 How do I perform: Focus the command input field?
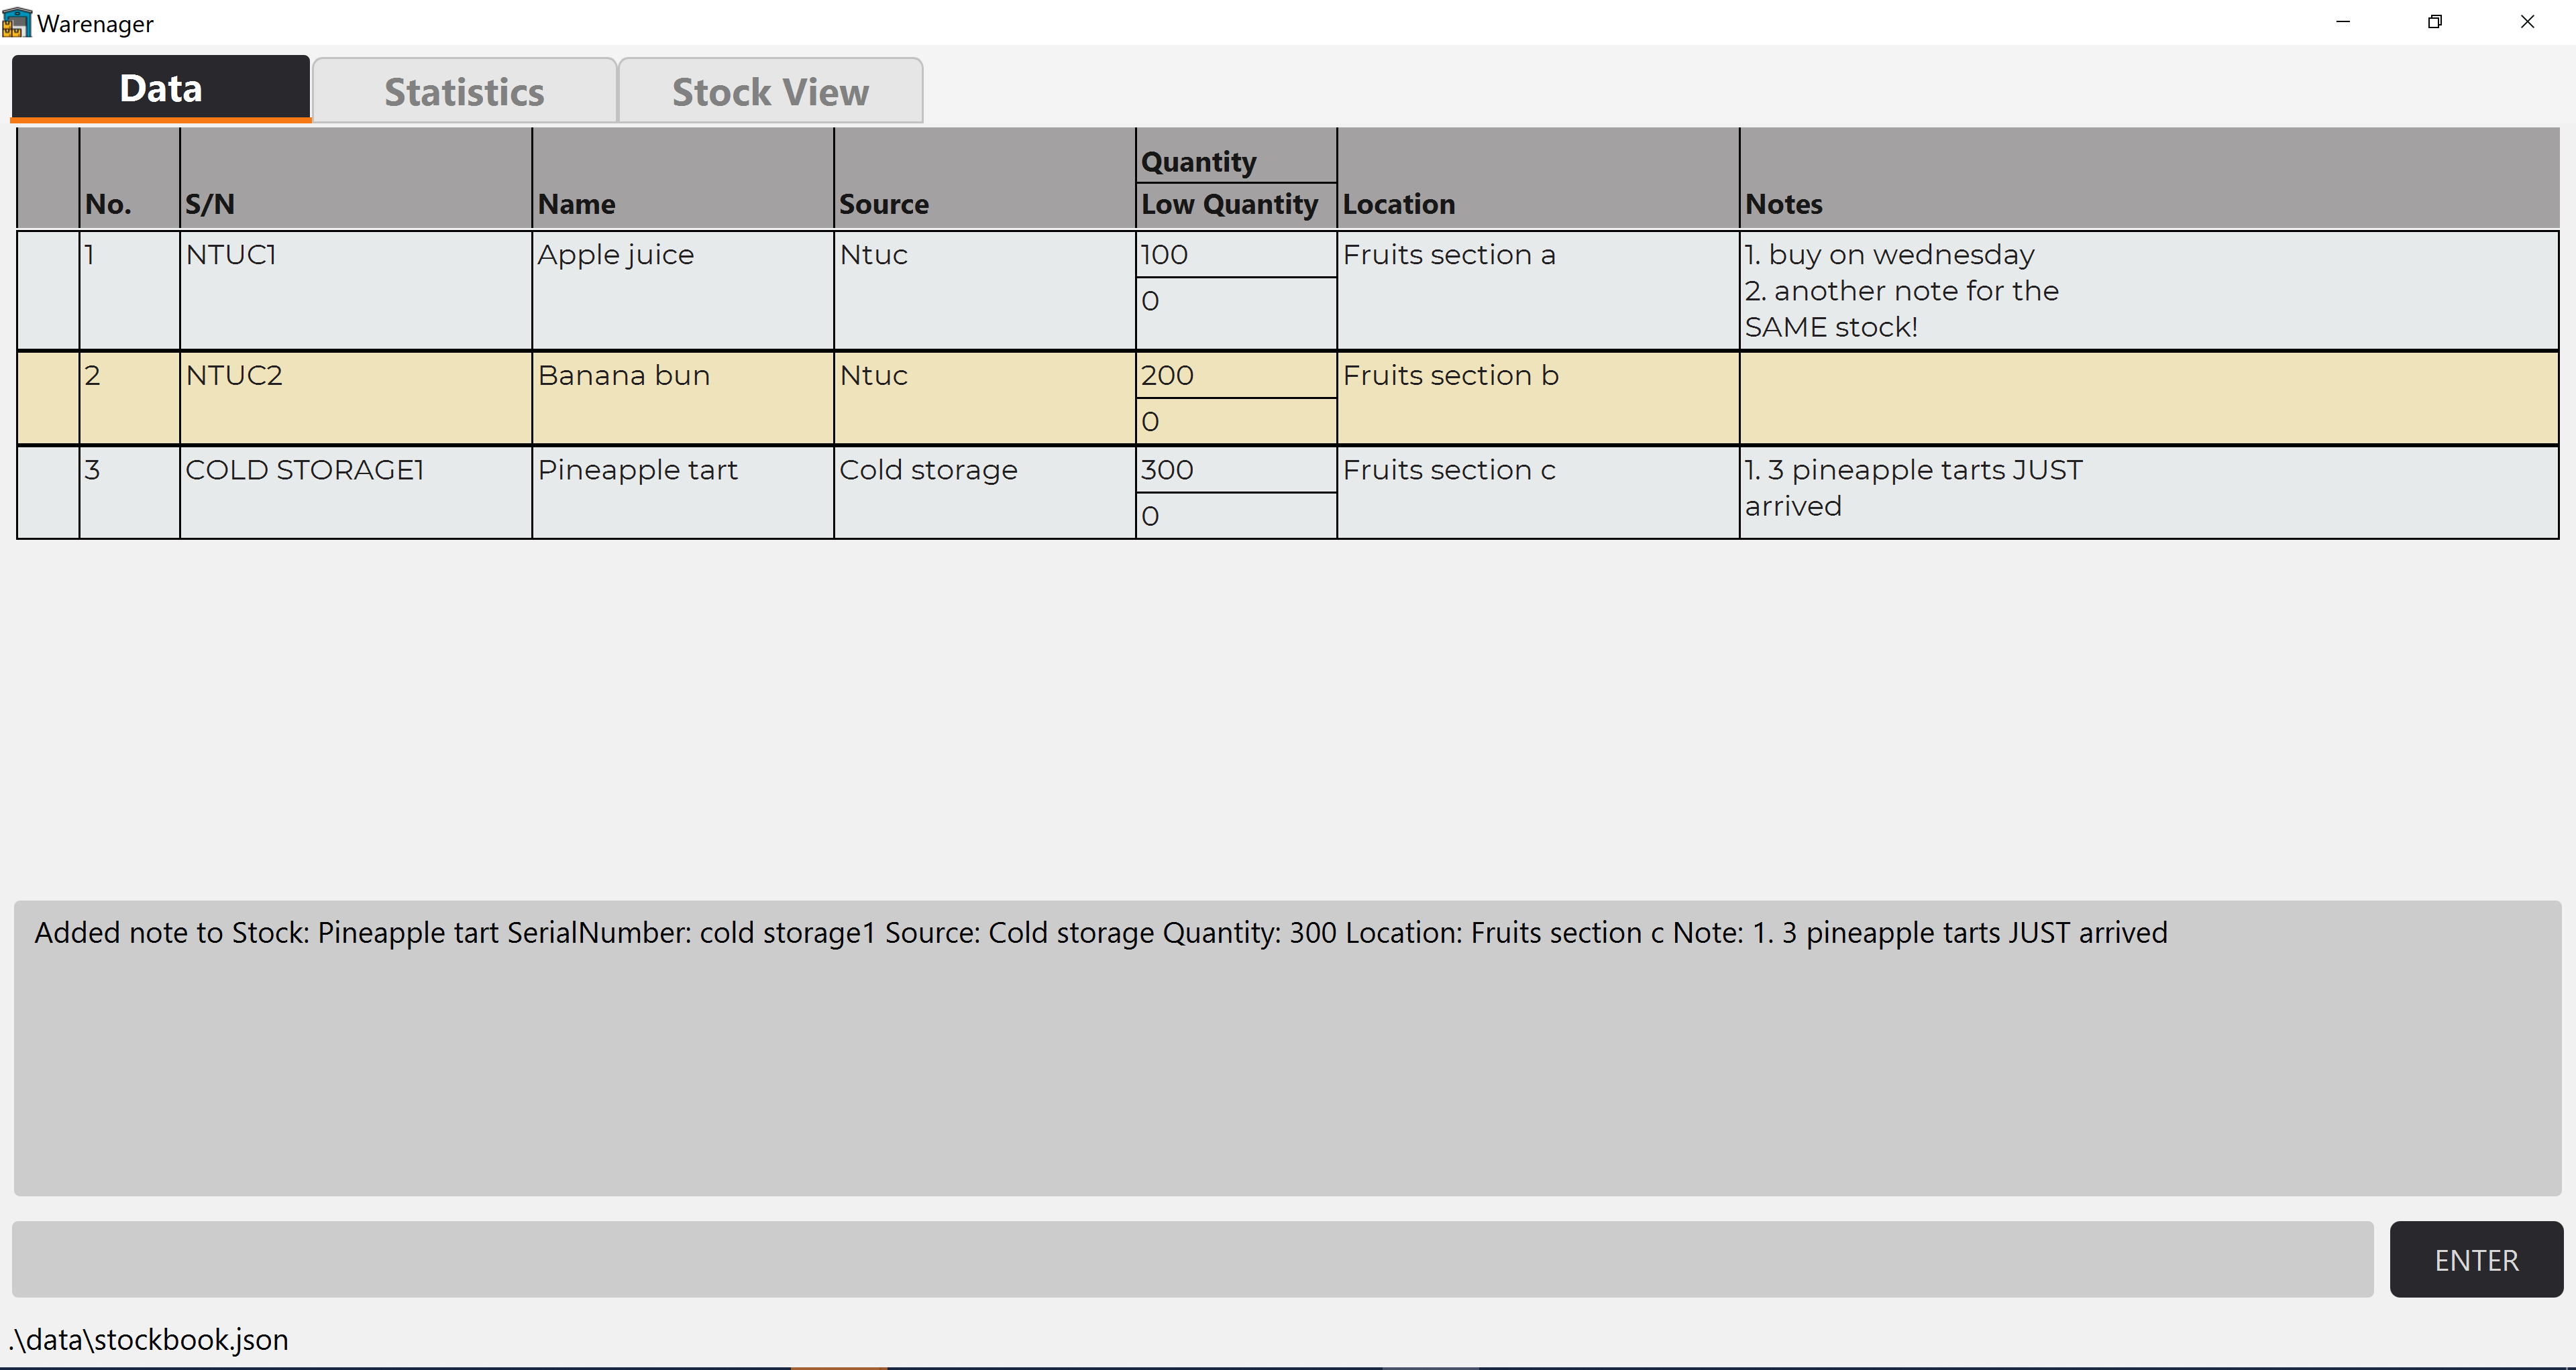tap(1192, 1259)
